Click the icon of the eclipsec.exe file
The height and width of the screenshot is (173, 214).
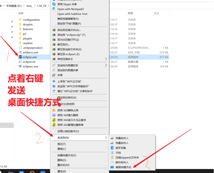[20, 66]
